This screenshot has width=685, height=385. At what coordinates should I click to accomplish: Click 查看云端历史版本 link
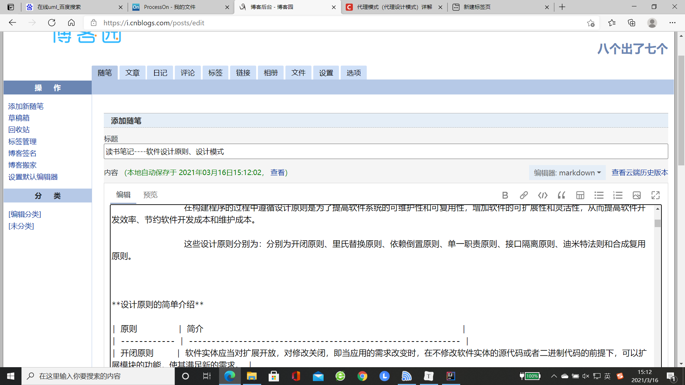(639, 173)
